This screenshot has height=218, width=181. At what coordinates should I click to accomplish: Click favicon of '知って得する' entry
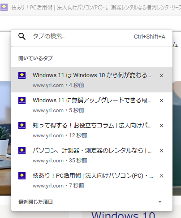22,126
